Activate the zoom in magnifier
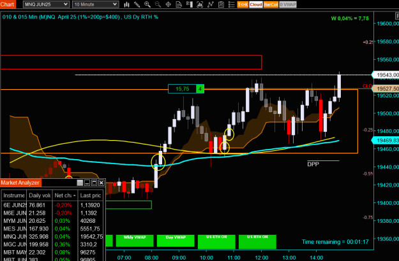The width and height of the screenshot is (399, 261). click(x=147, y=4)
